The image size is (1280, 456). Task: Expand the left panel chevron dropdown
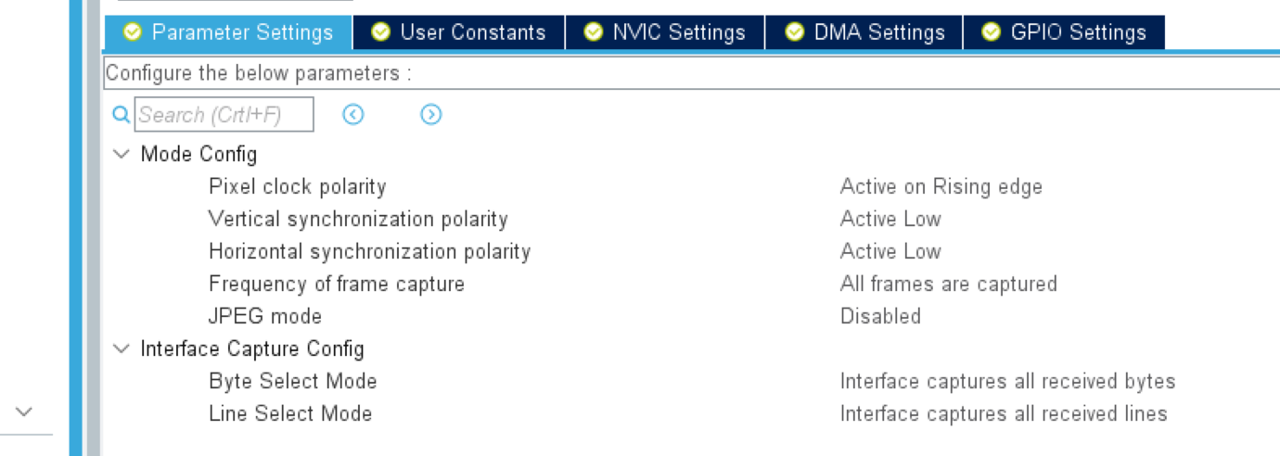(x=25, y=412)
